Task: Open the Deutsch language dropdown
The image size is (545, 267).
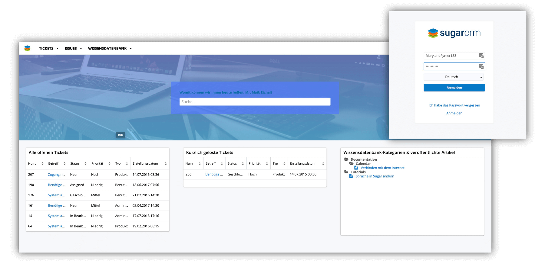Action: click(453, 77)
